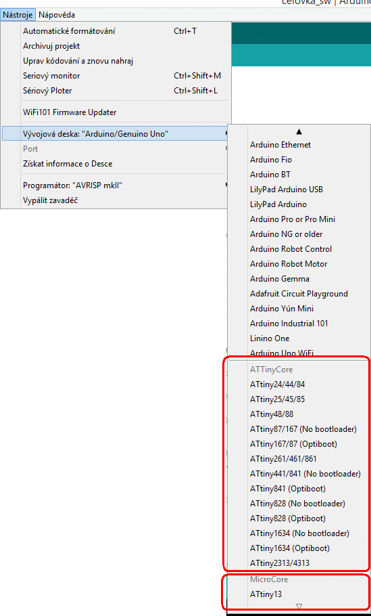Pick ATtiny48/88 board
Viewport: 371px width, 616px height.
[x=299, y=414]
